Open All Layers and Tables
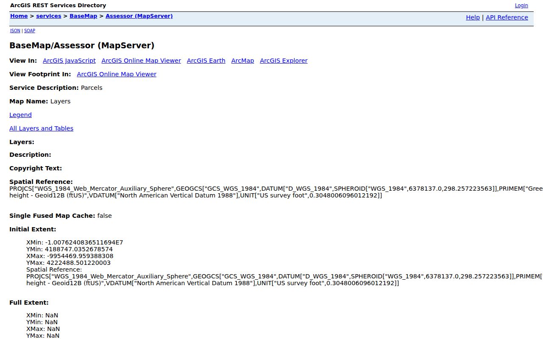This screenshot has width=543, height=339. (41, 128)
